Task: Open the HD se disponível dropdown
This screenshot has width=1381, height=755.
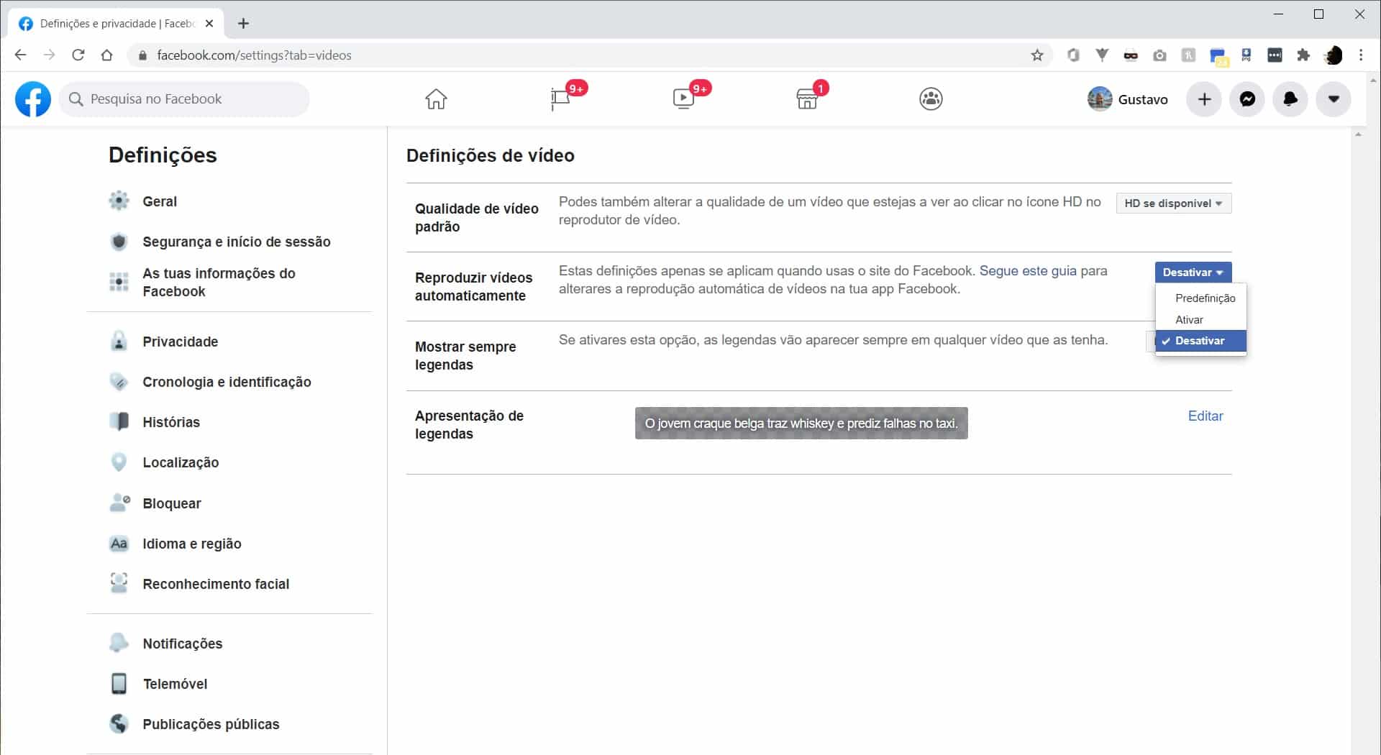Action: coord(1174,203)
